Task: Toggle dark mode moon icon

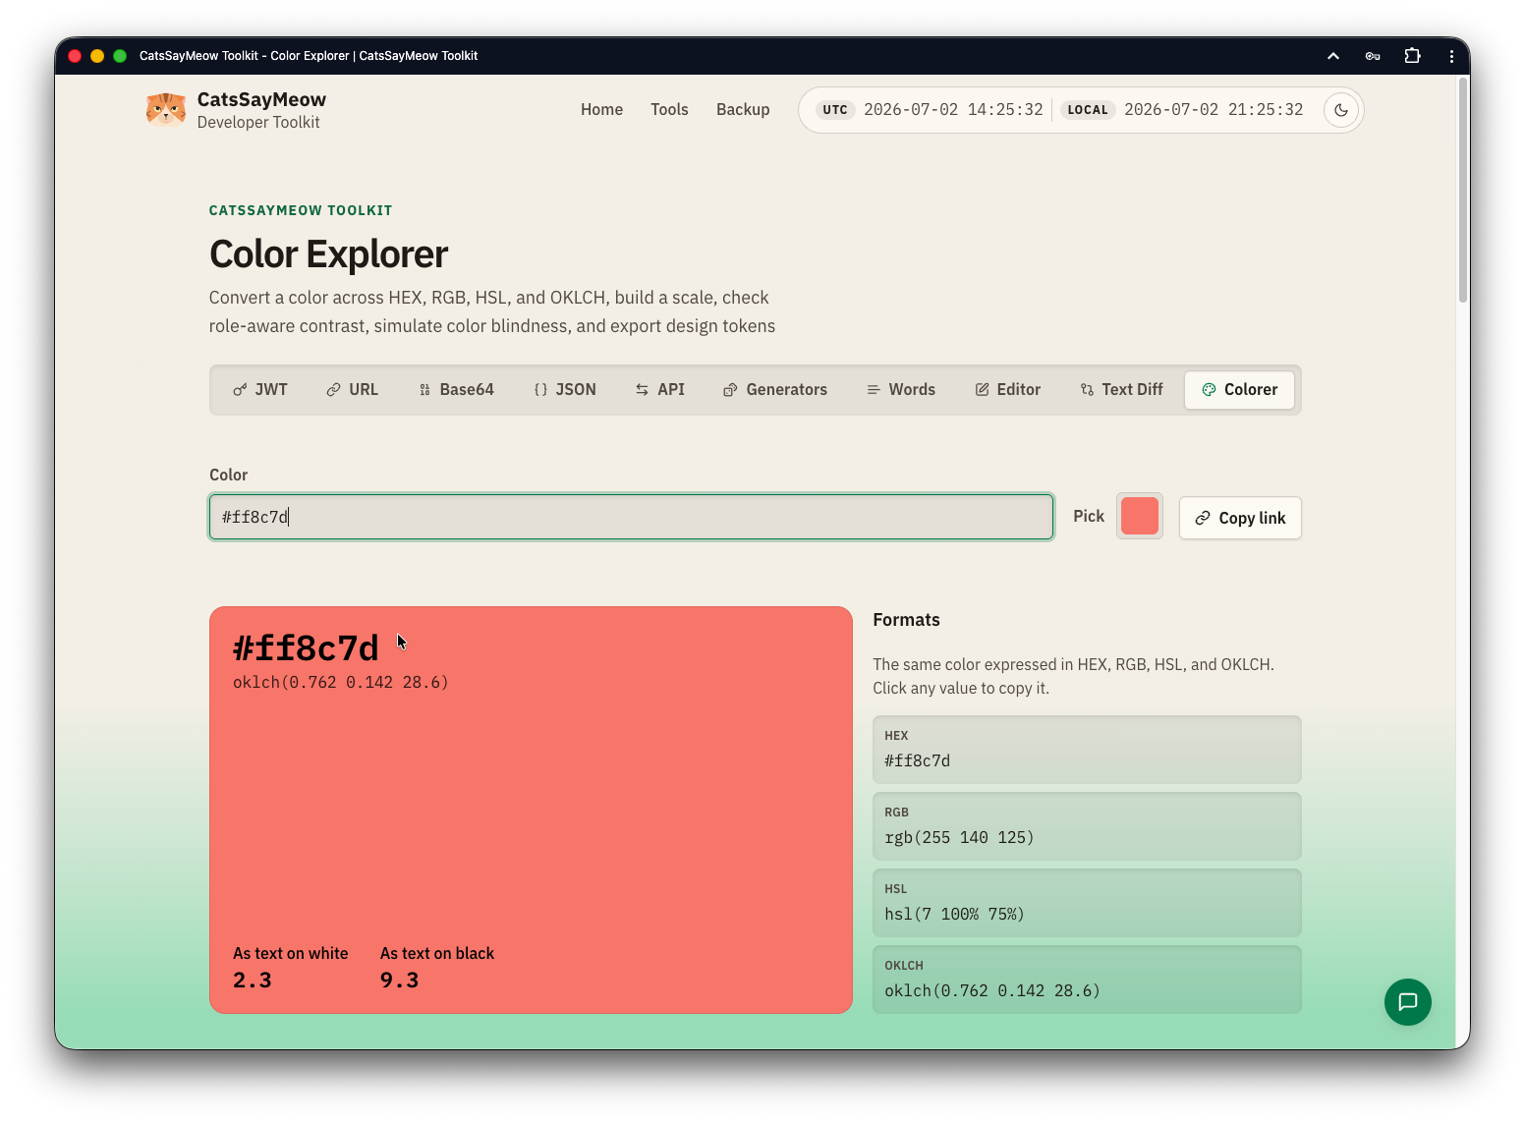Action: pyautogui.click(x=1341, y=110)
